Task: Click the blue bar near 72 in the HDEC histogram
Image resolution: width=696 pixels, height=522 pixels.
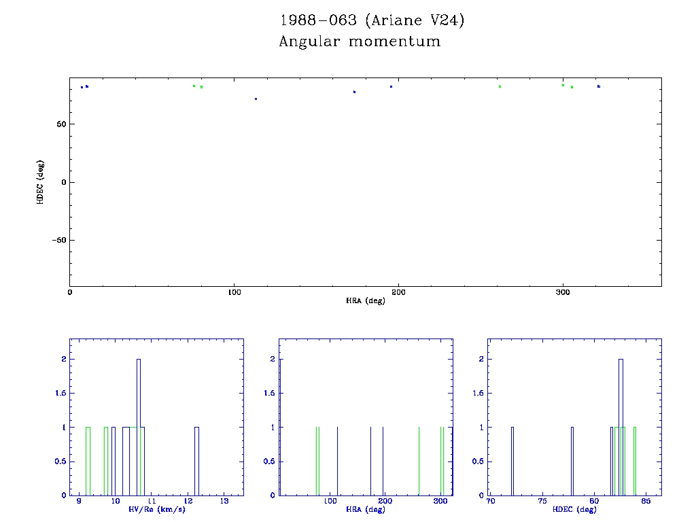Action: point(512,461)
